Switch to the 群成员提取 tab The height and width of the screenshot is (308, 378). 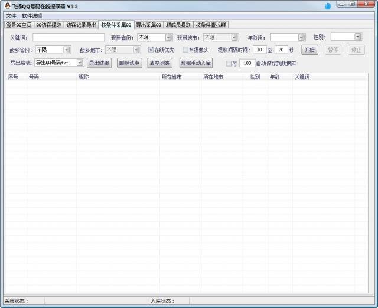click(x=178, y=25)
